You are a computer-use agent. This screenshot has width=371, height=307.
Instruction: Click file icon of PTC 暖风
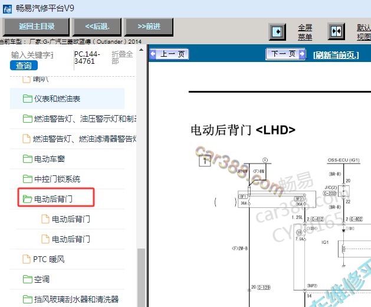click(27, 259)
